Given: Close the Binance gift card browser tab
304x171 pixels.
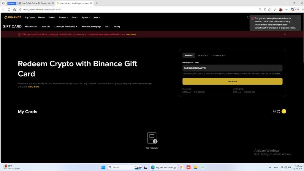Looking at the screenshot, I should tap(91, 3).
